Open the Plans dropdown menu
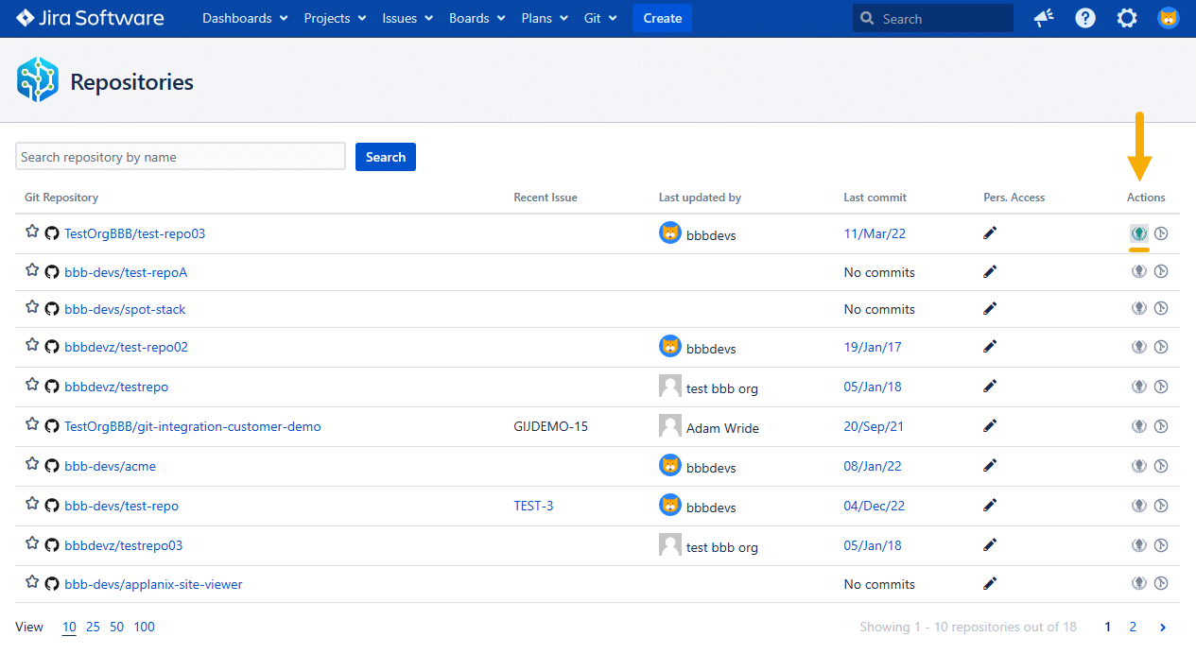The image size is (1196, 654). pyautogui.click(x=545, y=18)
